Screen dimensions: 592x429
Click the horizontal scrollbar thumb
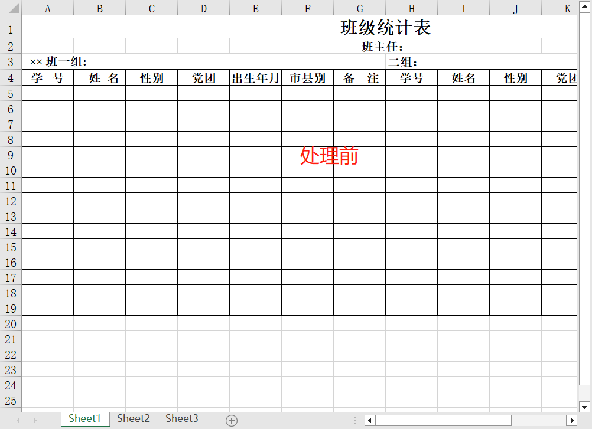pos(443,420)
